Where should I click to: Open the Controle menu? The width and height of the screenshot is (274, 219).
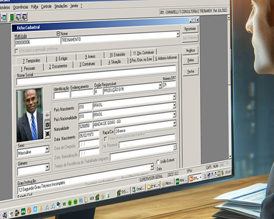[46, 6]
